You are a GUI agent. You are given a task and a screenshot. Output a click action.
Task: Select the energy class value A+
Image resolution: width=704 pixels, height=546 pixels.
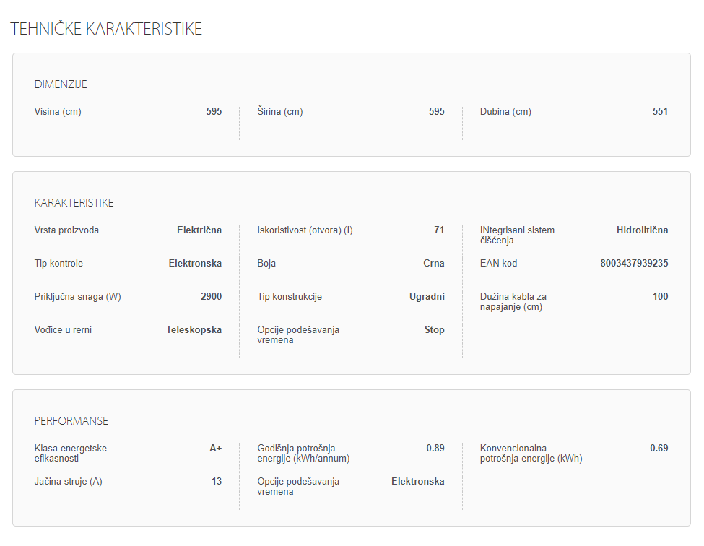click(x=215, y=448)
